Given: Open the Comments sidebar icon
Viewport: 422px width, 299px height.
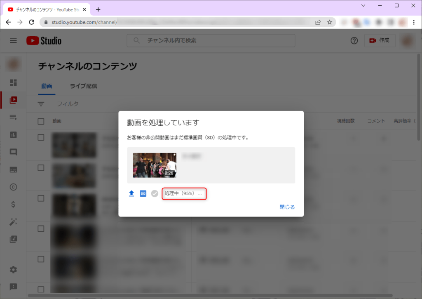Looking at the screenshot, I should [14, 152].
